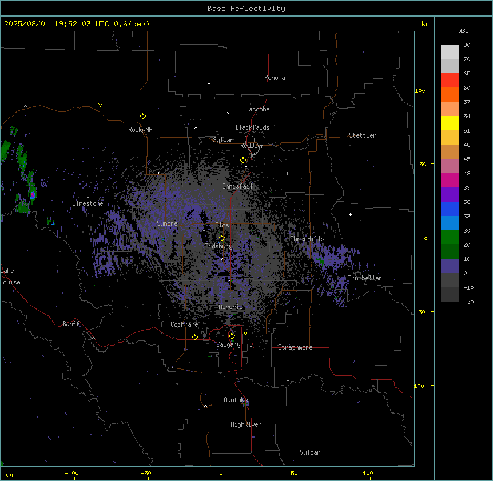This screenshot has width=493, height=481.
Task: Click the Okotoks label
Action: click(236, 400)
